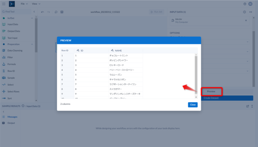Click the workflow_20230312_115322 title
This screenshot has width=258, height=147.
tap(105, 12)
